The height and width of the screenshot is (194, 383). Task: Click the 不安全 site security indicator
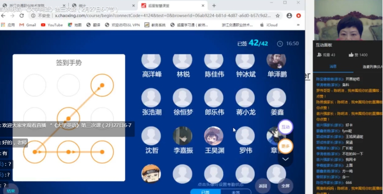(41, 16)
